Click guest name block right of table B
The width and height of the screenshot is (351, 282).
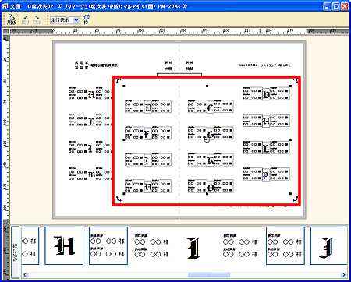click(161, 107)
